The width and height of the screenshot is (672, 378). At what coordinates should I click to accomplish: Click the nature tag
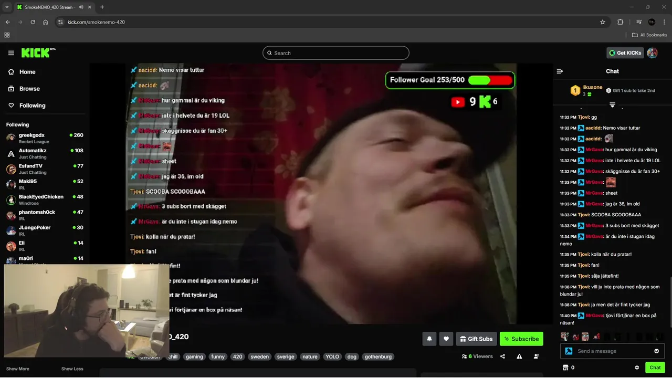coord(310,356)
